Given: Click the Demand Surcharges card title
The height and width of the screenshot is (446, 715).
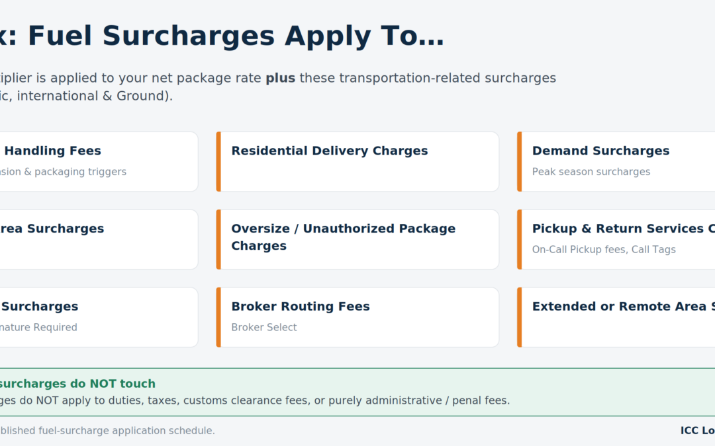Looking at the screenshot, I should click(x=600, y=151).
